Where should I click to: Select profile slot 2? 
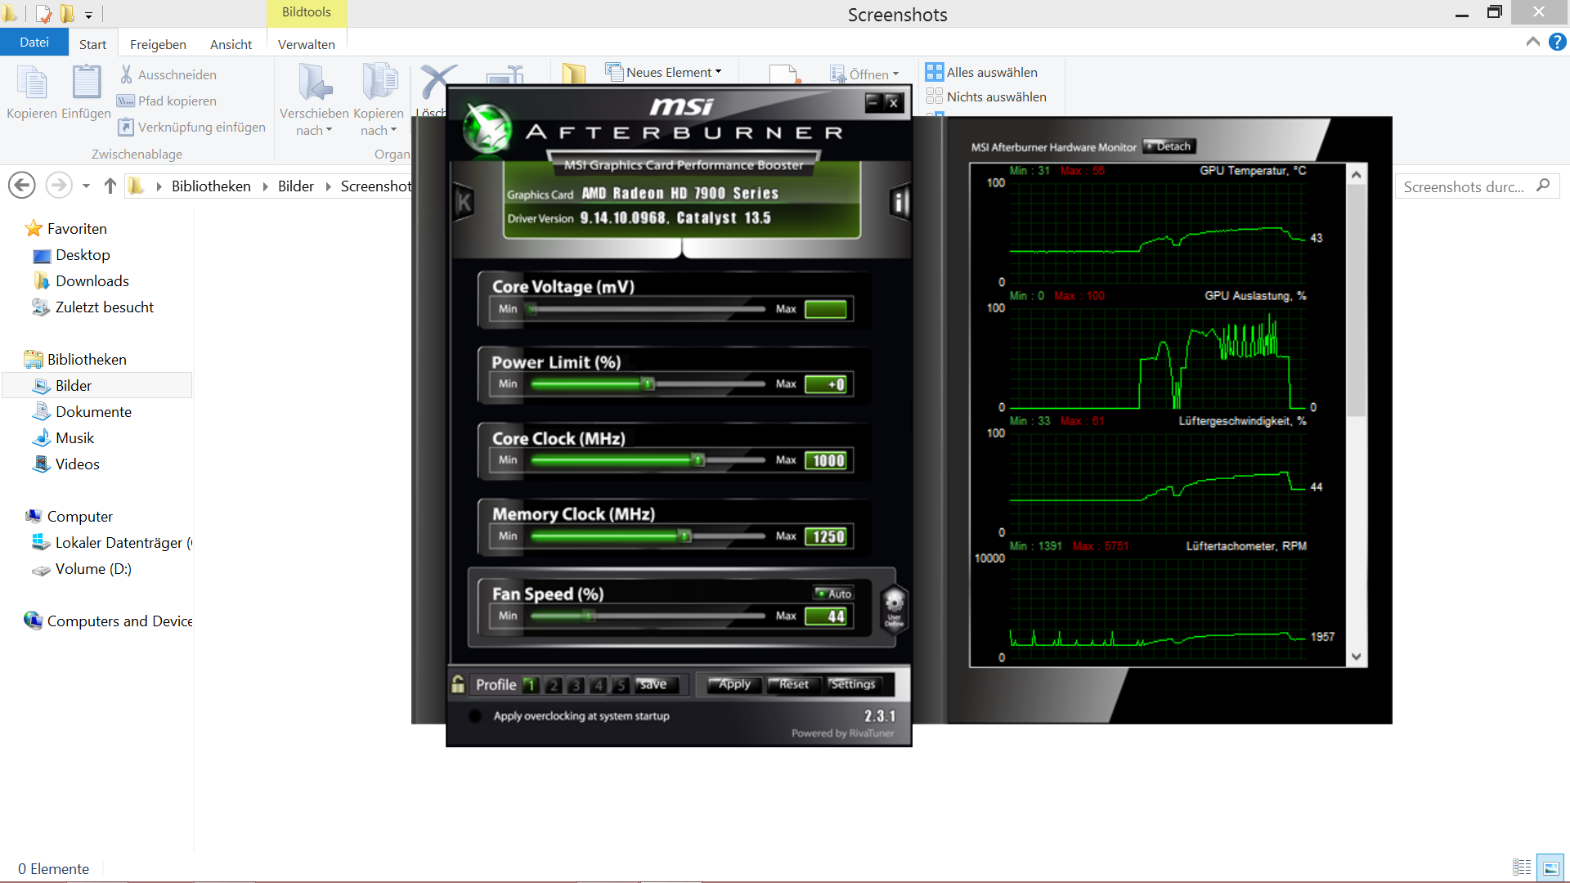[554, 685]
